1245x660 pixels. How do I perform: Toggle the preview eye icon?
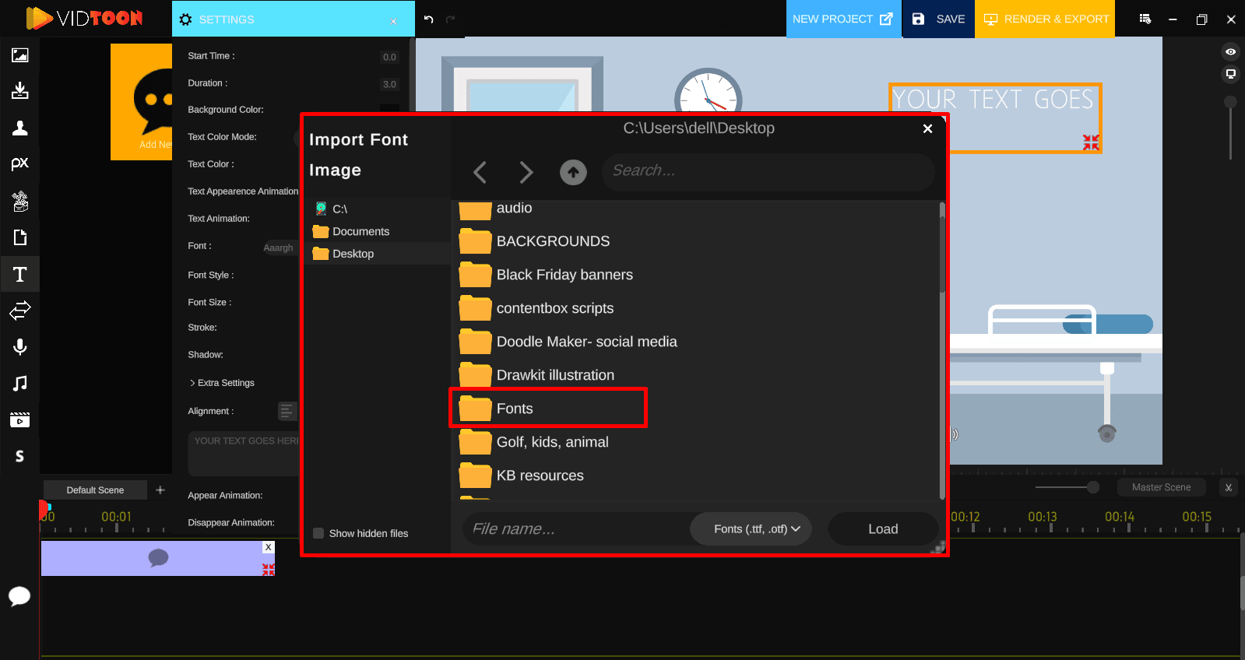click(x=1230, y=52)
